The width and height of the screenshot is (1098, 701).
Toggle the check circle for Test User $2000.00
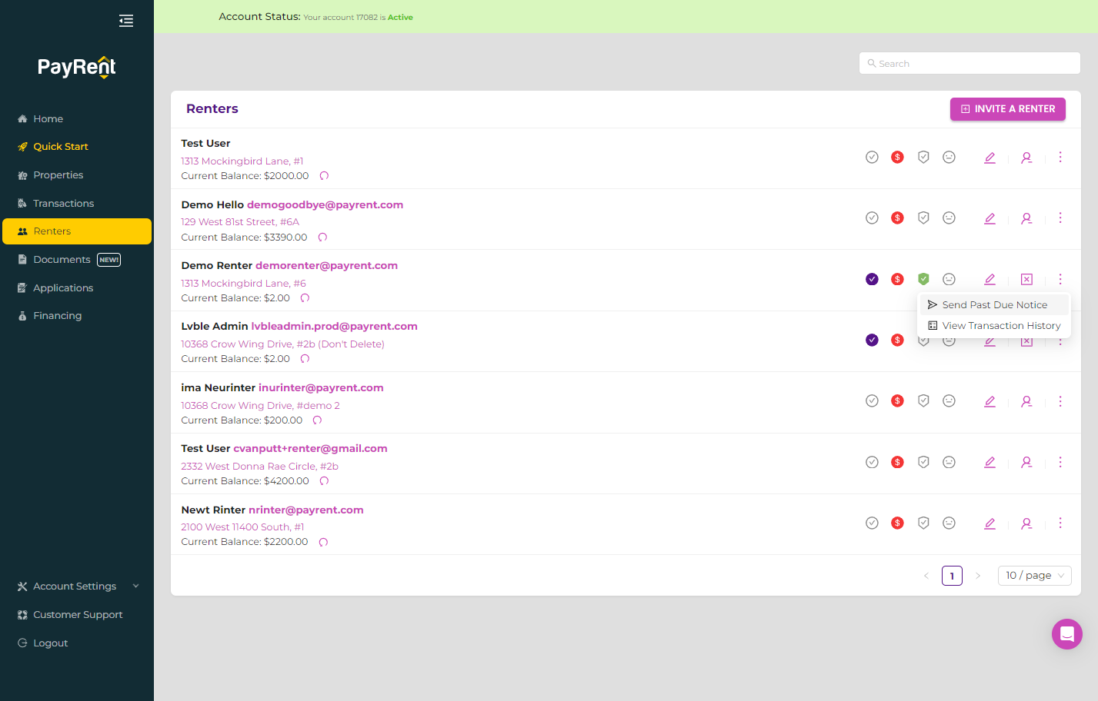(x=872, y=157)
